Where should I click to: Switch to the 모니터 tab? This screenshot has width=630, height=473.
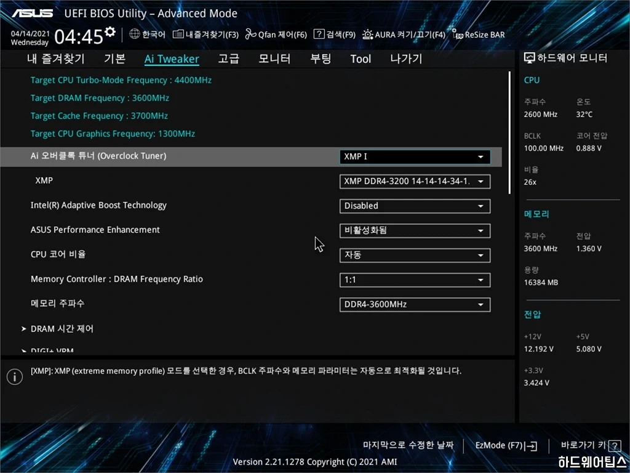(274, 59)
